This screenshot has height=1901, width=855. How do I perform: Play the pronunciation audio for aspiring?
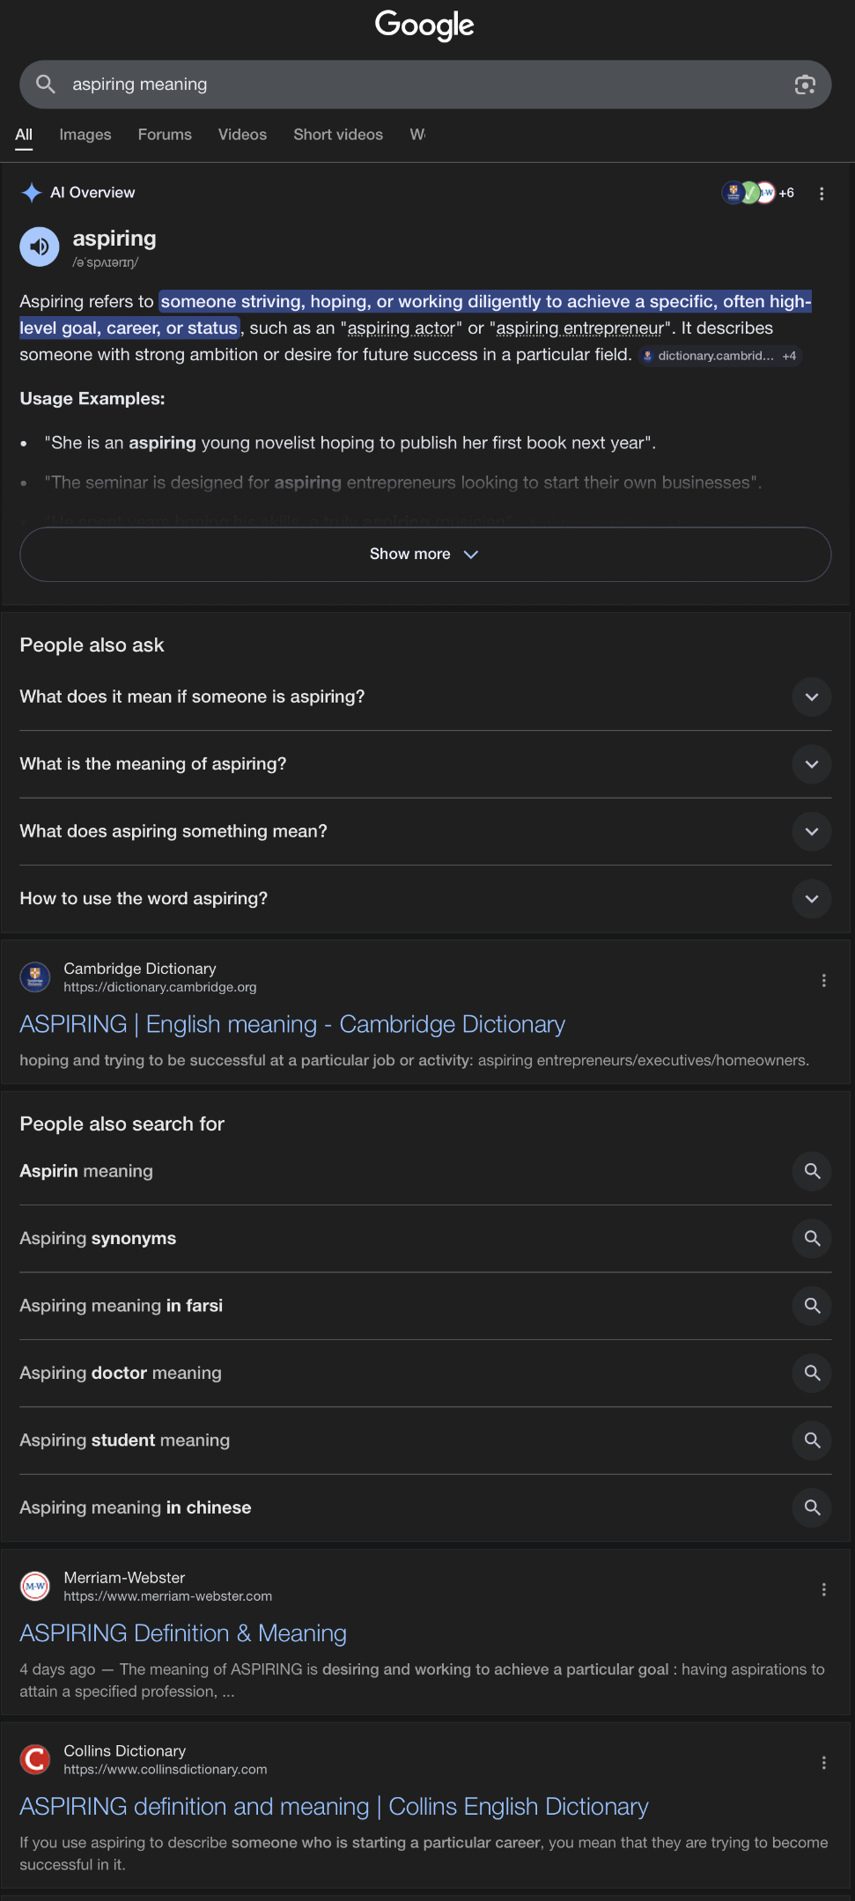point(40,247)
